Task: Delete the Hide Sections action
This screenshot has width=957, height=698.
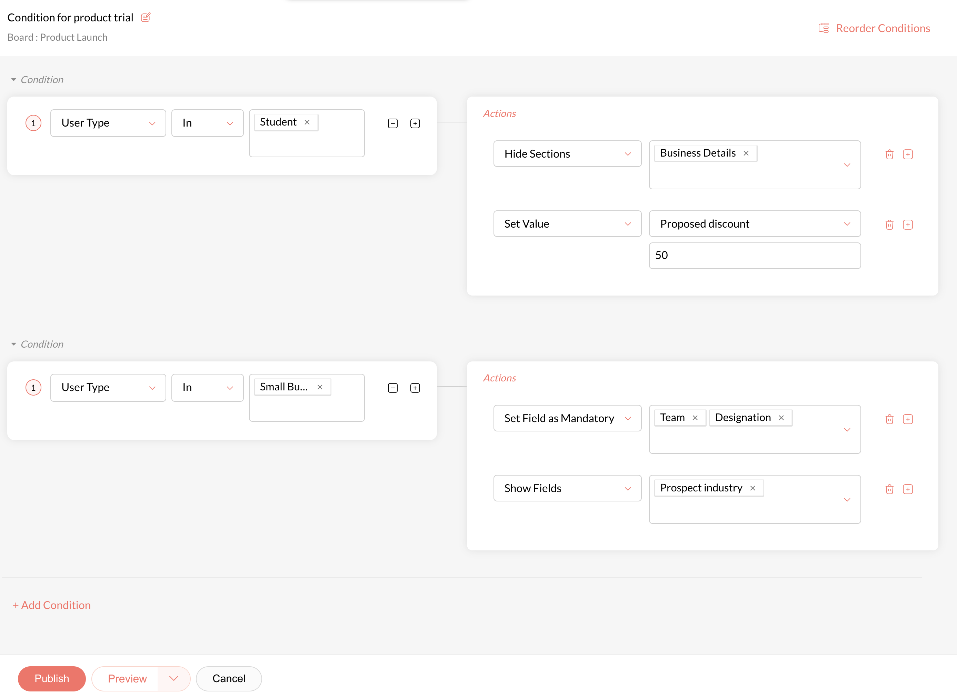Action: [x=889, y=154]
